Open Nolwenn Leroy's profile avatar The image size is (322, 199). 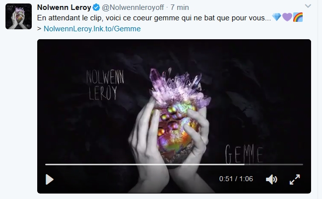19,16
